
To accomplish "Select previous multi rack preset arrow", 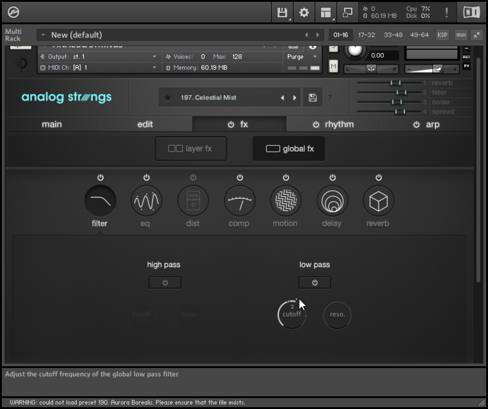I will pyautogui.click(x=307, y=35).
